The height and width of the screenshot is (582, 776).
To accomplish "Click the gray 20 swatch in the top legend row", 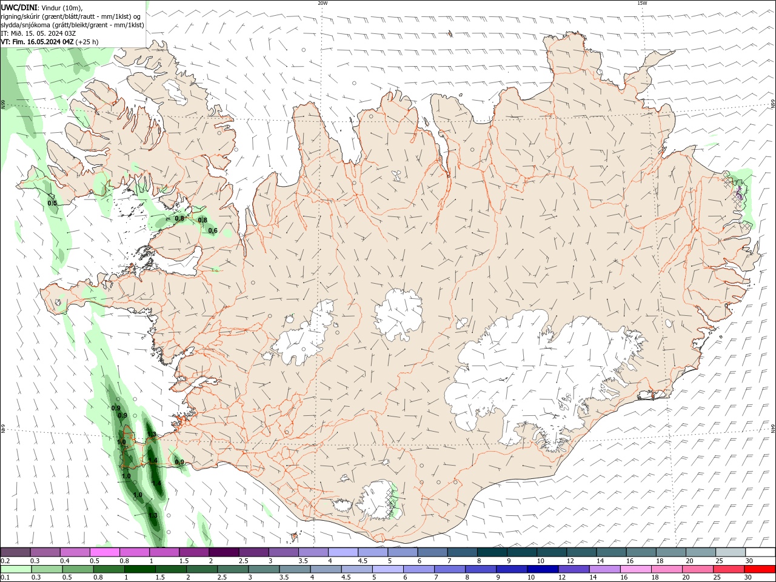I will (x=700, y=552).
